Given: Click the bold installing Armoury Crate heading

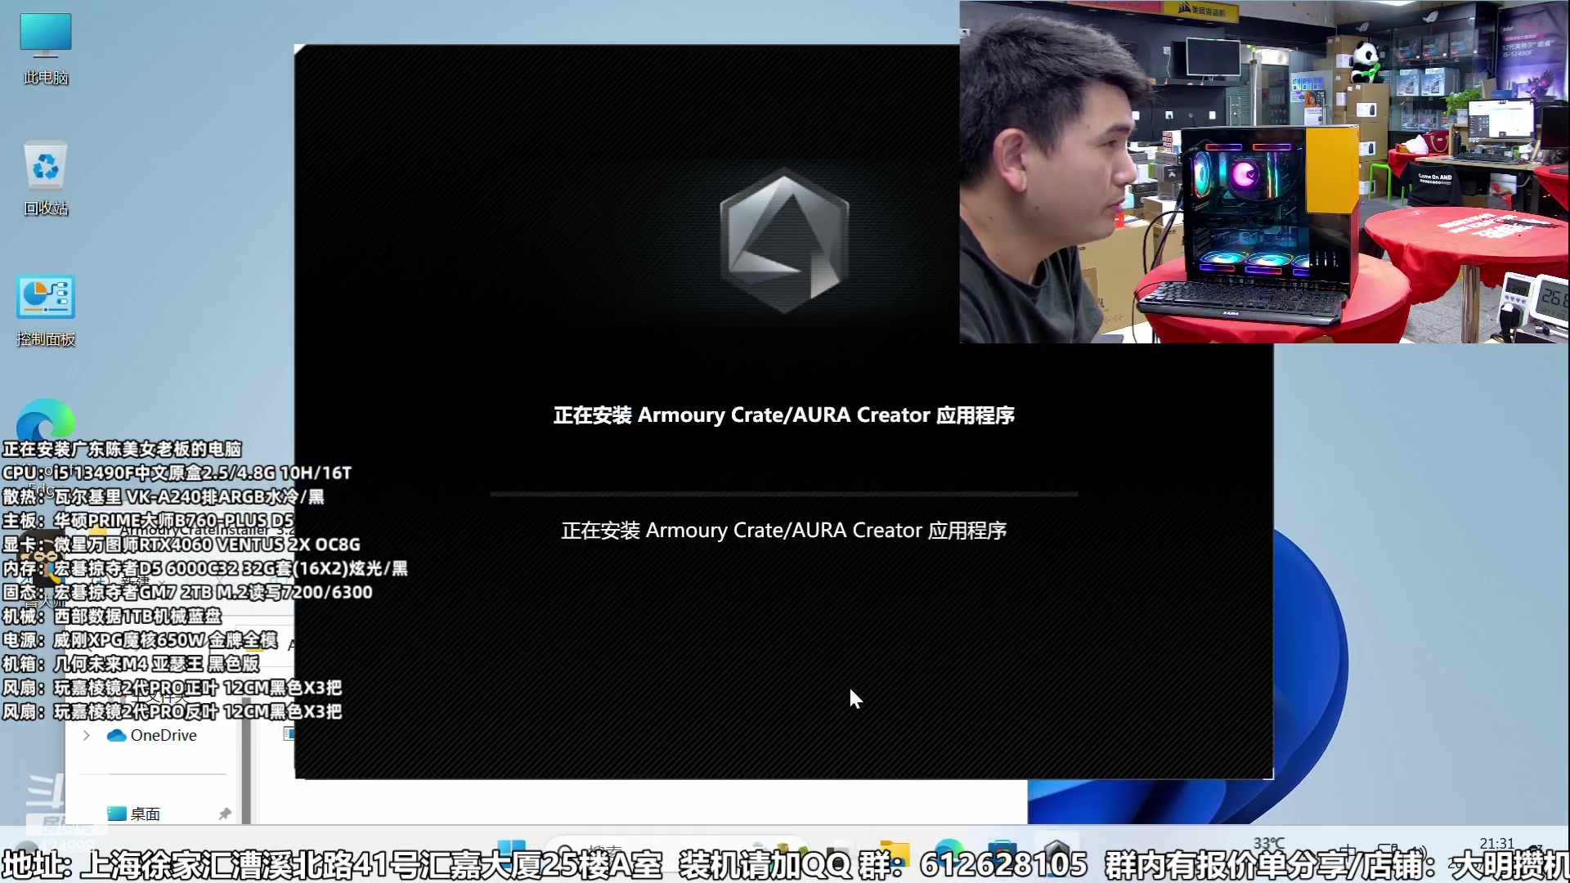Looking at the screenshot, I should [783, 415].
